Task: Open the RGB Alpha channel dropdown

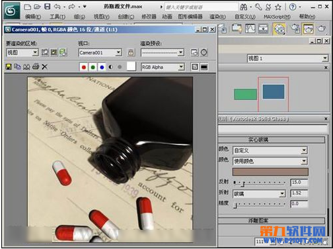Action: coord(163,67)
